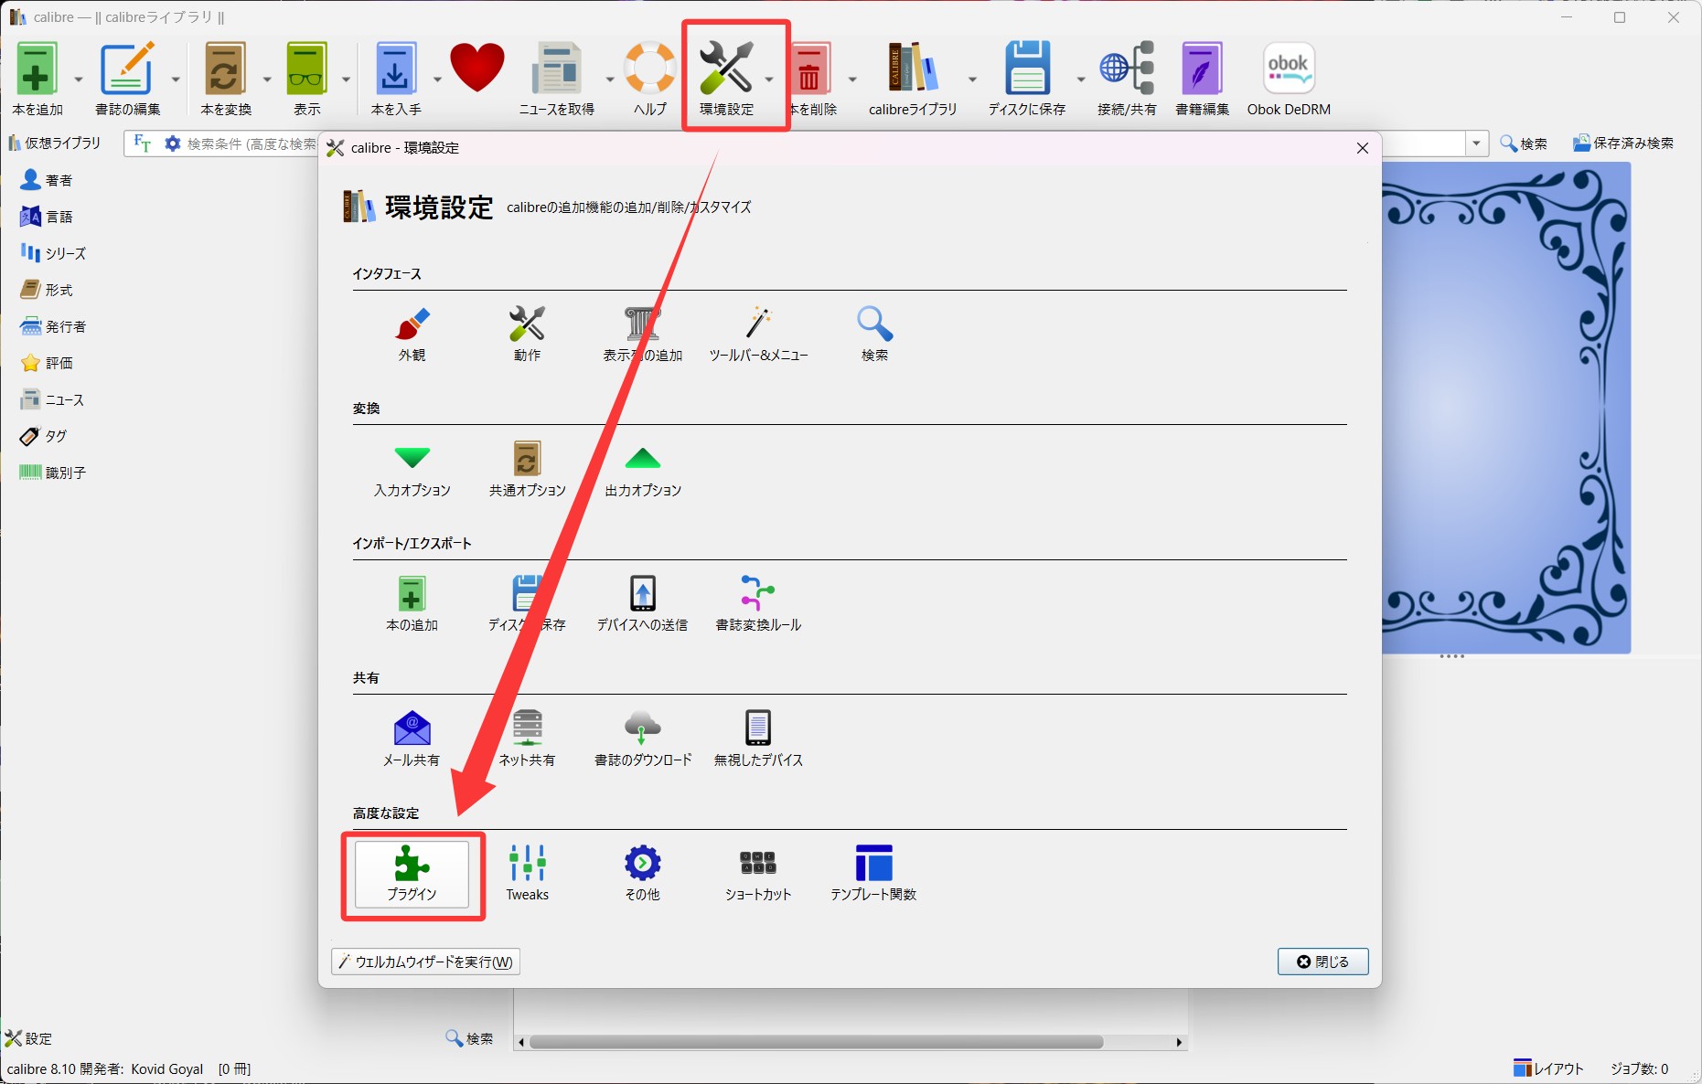The width and height of the screenshot is (1702, 1084).
Task: Open テンプレート関数 settings
Action: click(x=872, y=874)
